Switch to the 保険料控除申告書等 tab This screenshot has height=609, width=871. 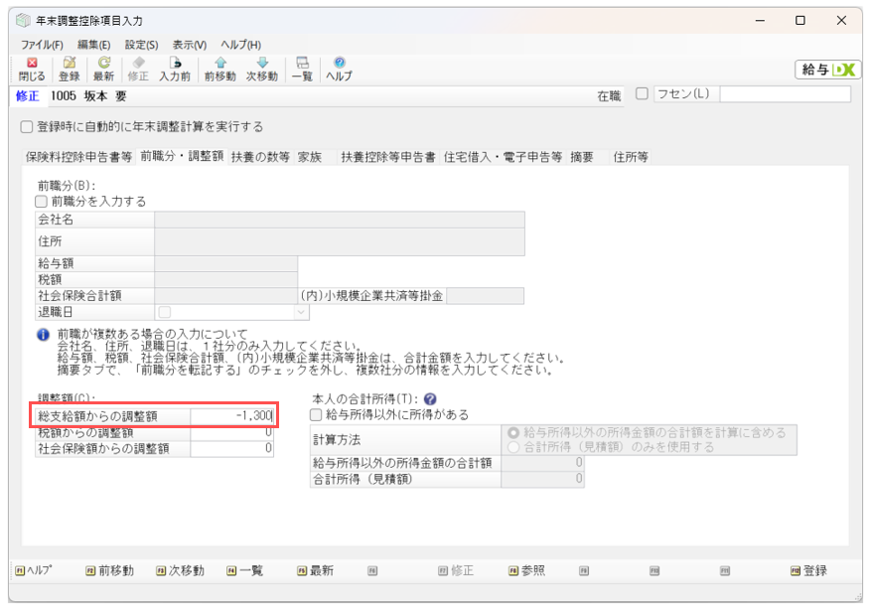click(x=78, y=157)
